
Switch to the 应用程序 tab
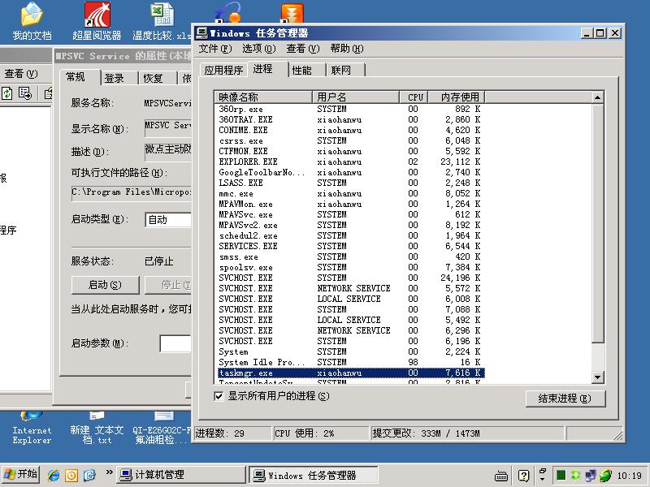(223, 70)
